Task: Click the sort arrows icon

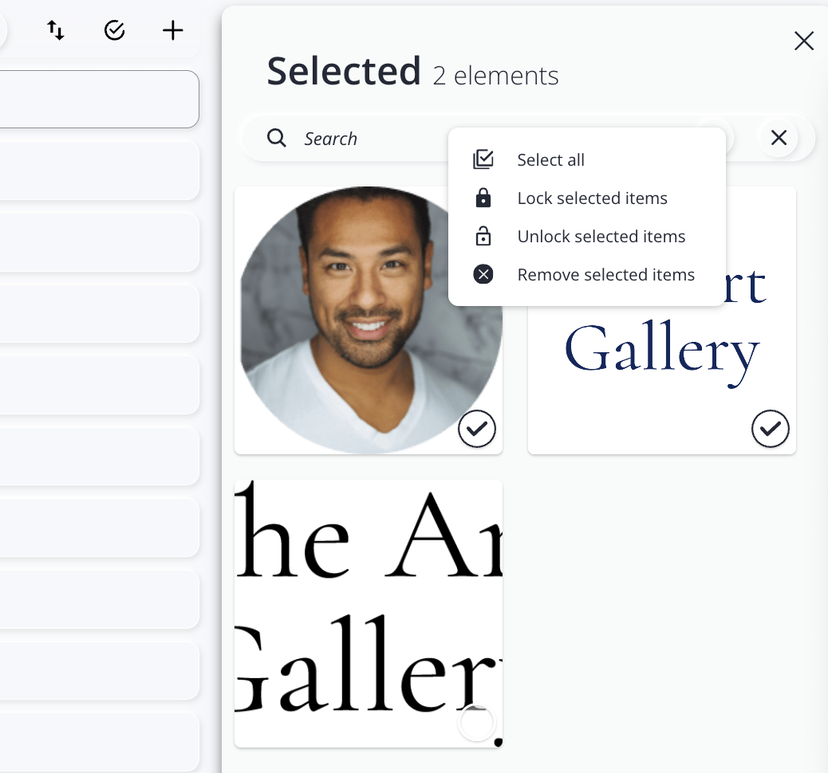Action: [x=55, y=31]
